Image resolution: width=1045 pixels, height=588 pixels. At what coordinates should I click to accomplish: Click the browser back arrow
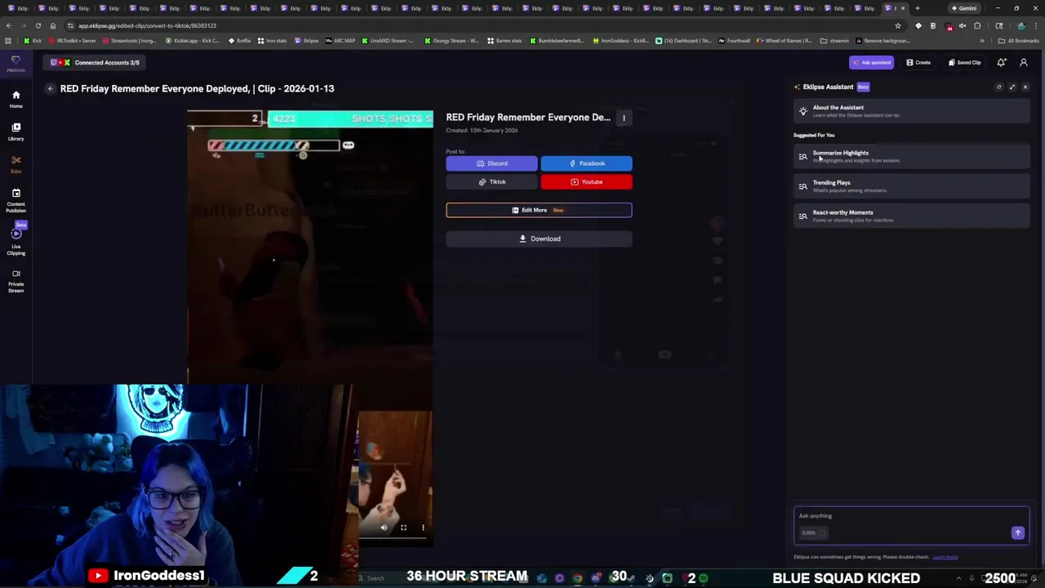point(8,25)
